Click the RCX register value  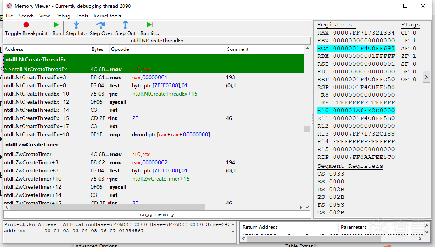click(364, 48)
